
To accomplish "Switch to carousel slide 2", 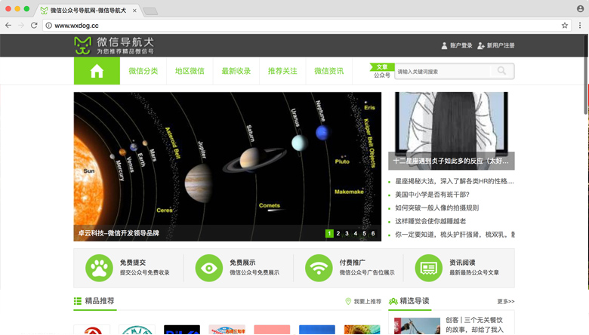I will click(x=338, y=233).
